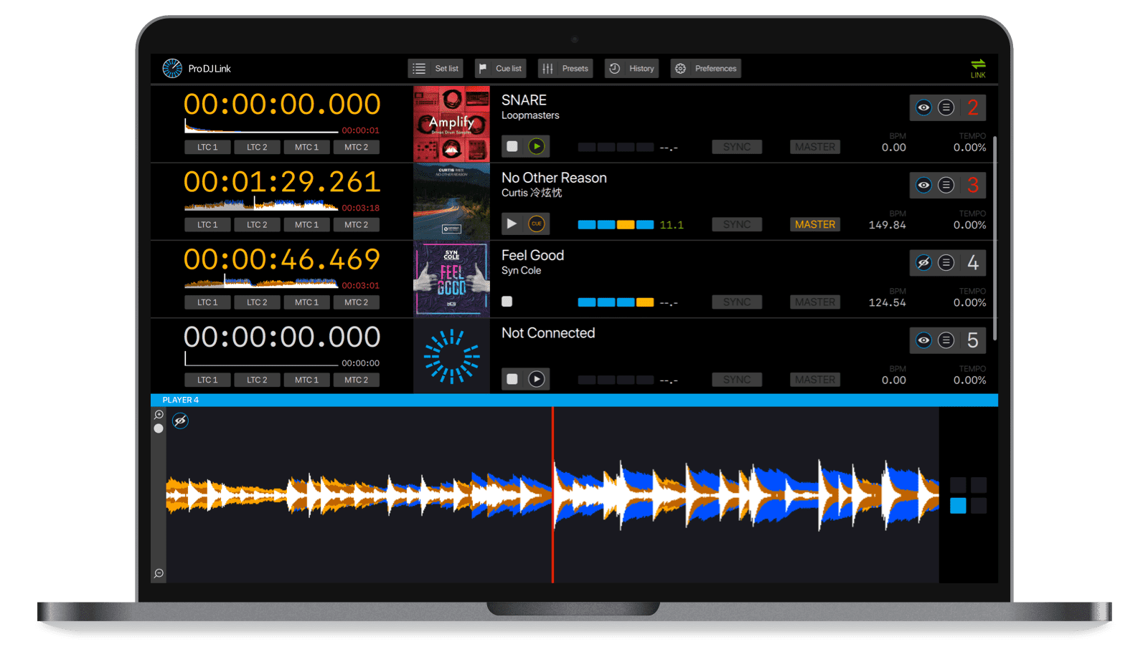The height and width of the screenshot is (647, 1148).
Task: Show player 4 using its crossed-eye icon
Action: (923, 263)
